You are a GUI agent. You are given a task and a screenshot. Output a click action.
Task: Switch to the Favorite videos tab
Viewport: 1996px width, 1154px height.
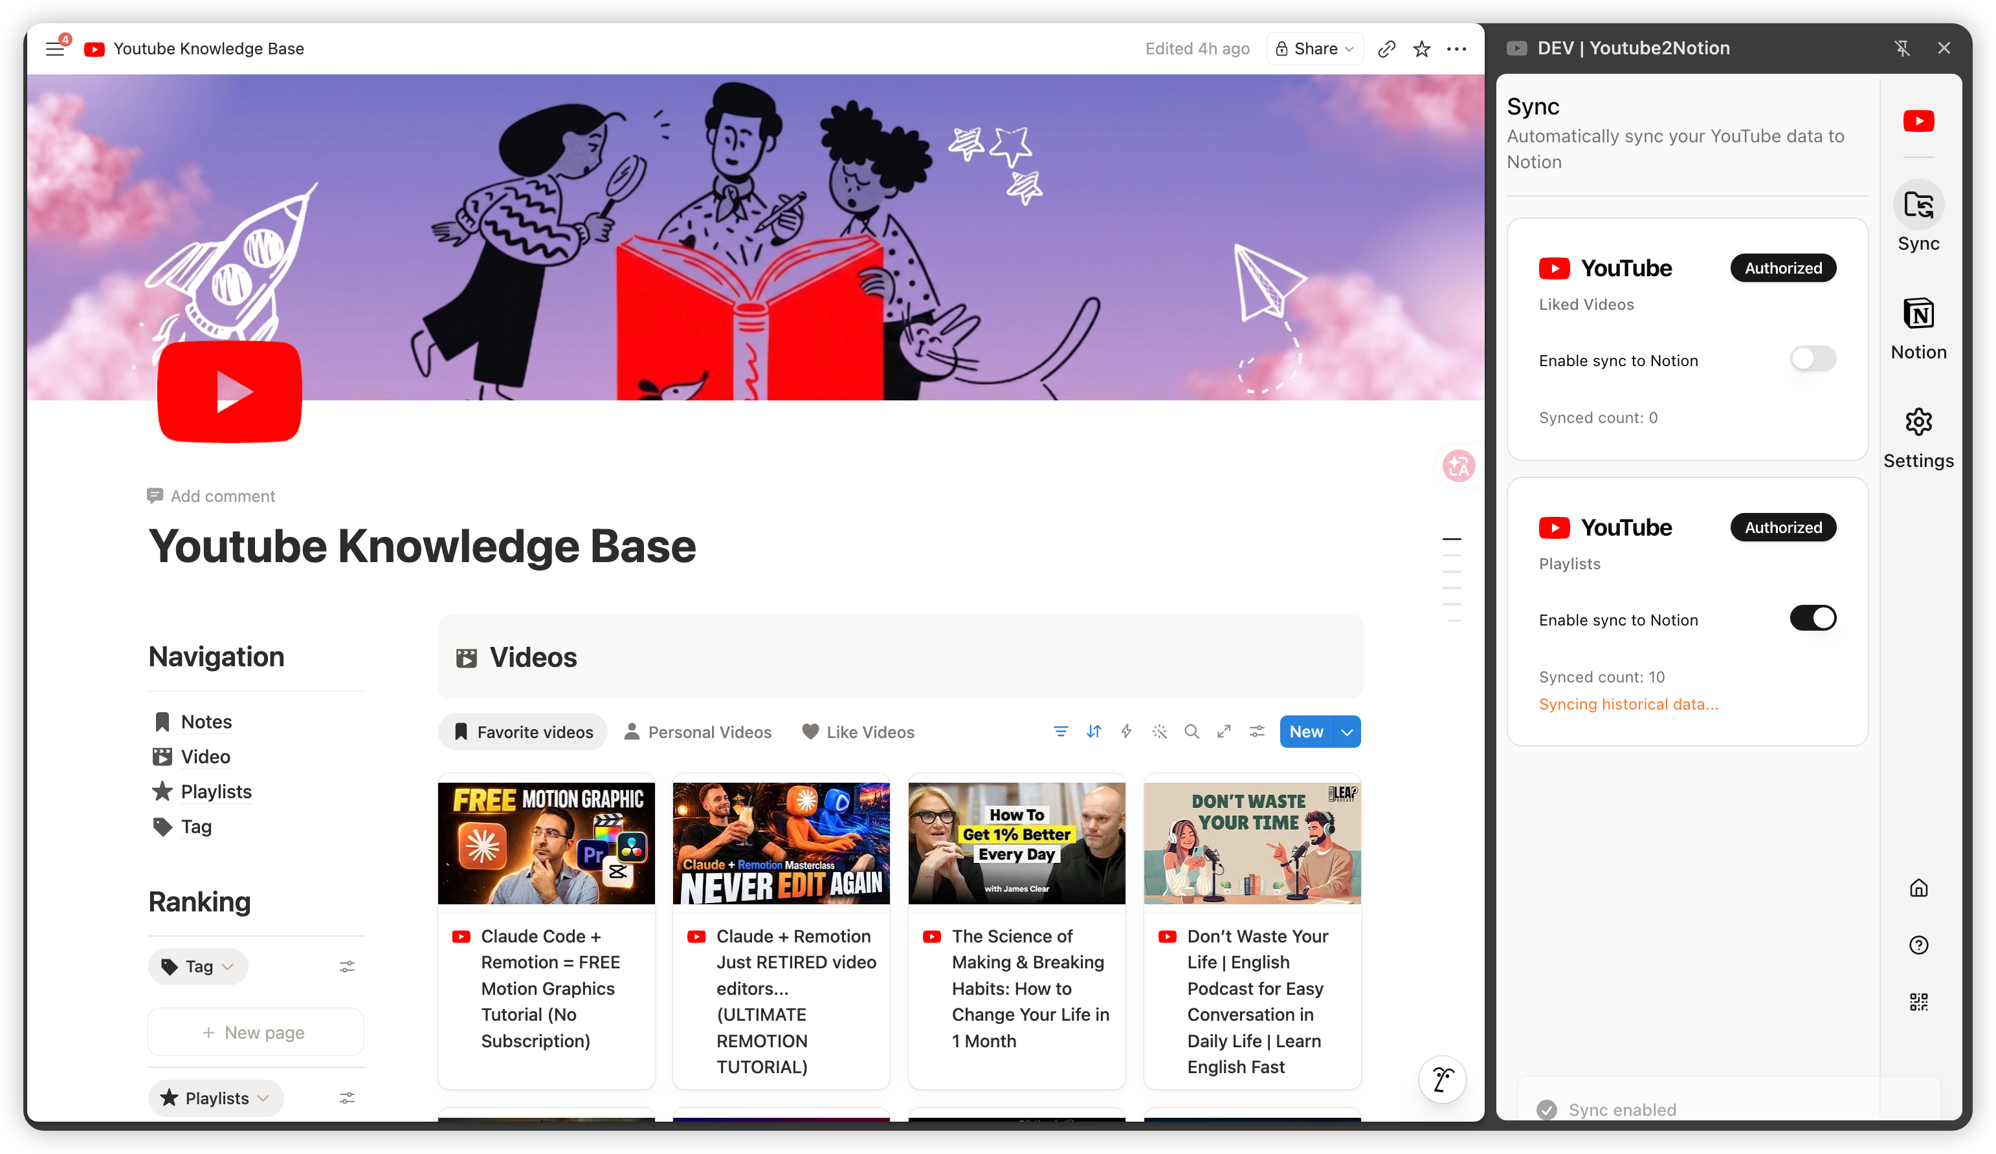(523, 732)
